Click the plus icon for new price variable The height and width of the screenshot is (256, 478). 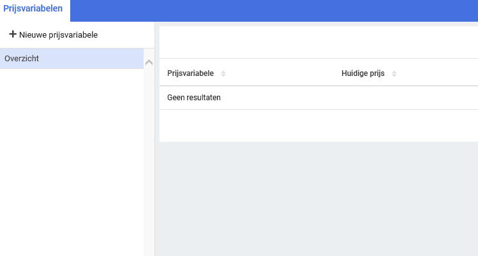(x=13, y=34)
